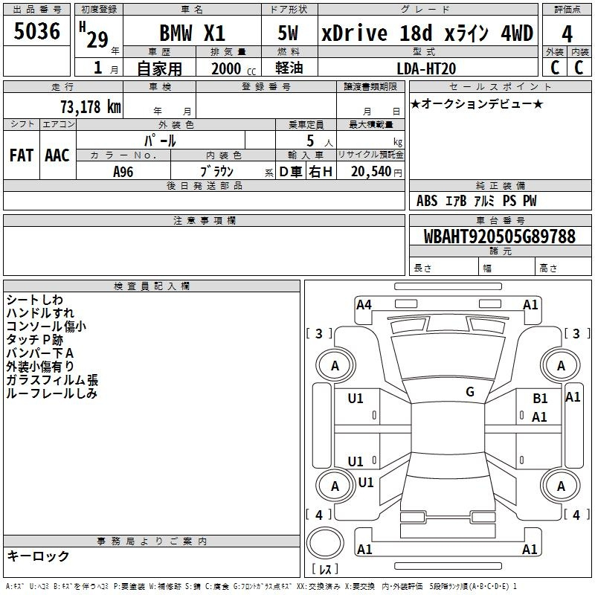
Task: Select the A4 damage mark on diagram
Action: click(364, 305)
